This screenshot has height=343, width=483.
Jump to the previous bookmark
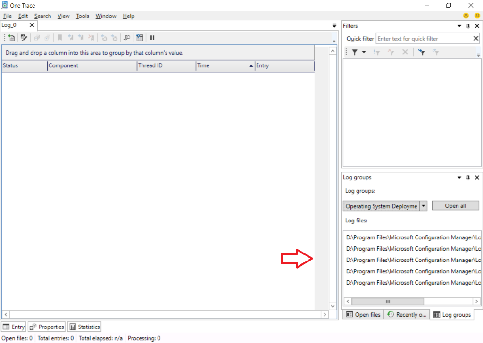point(71,38)
